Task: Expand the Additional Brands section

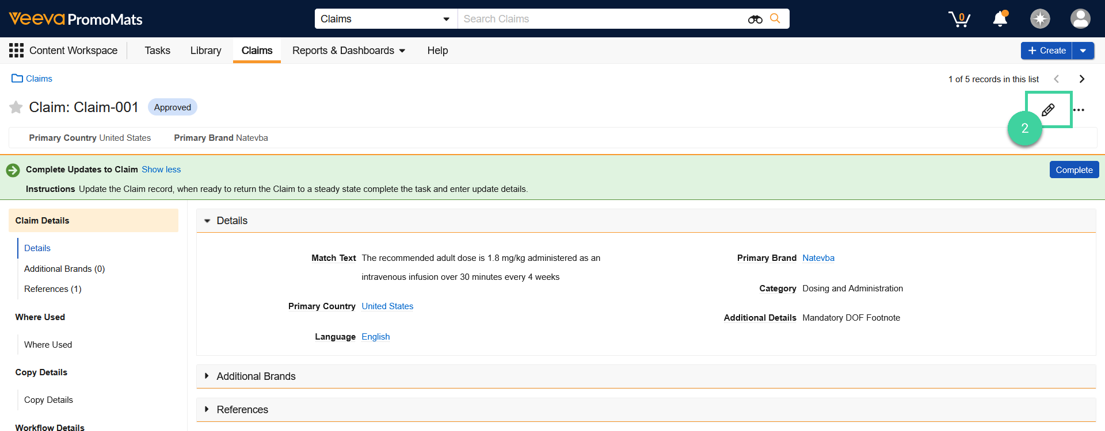Action: [x=207, y=376]
